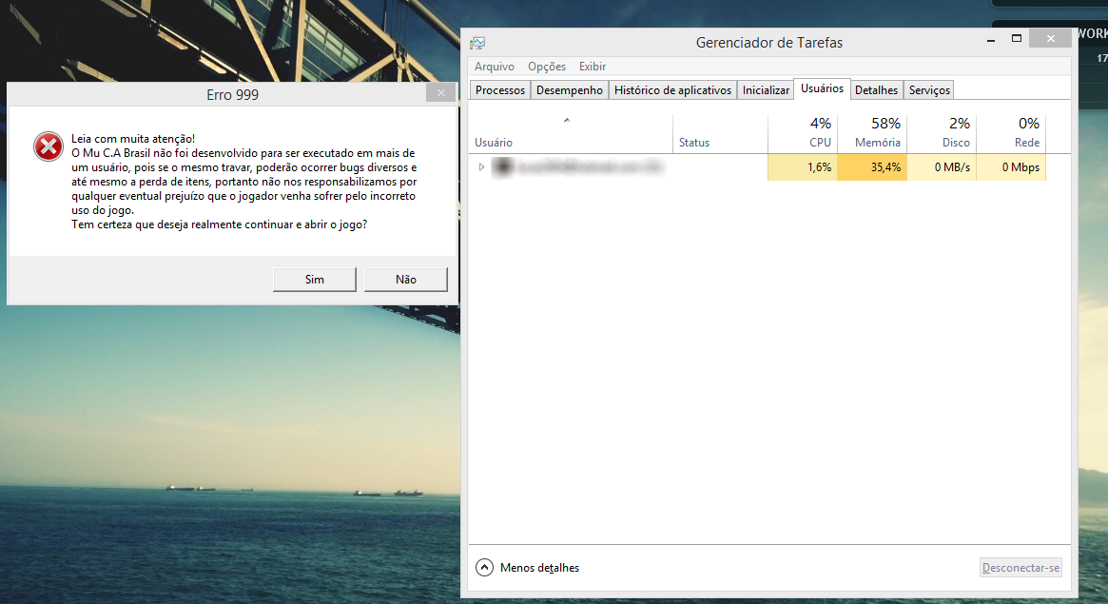Open the Exibir menu
Screen dimensions: 1108x604
(592, 67)
